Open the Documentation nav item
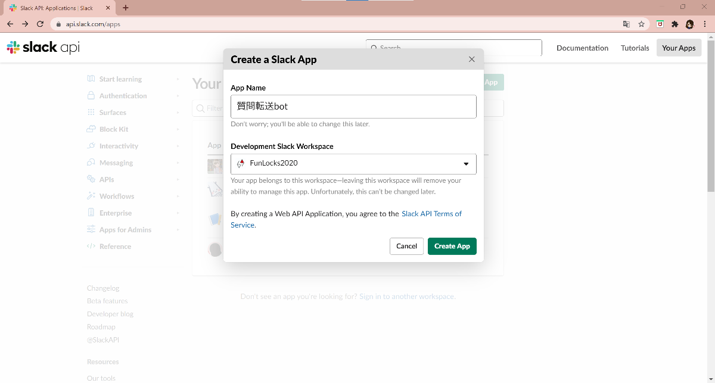The width and height of the screenshot is (715, 383). tap(582, 48)
